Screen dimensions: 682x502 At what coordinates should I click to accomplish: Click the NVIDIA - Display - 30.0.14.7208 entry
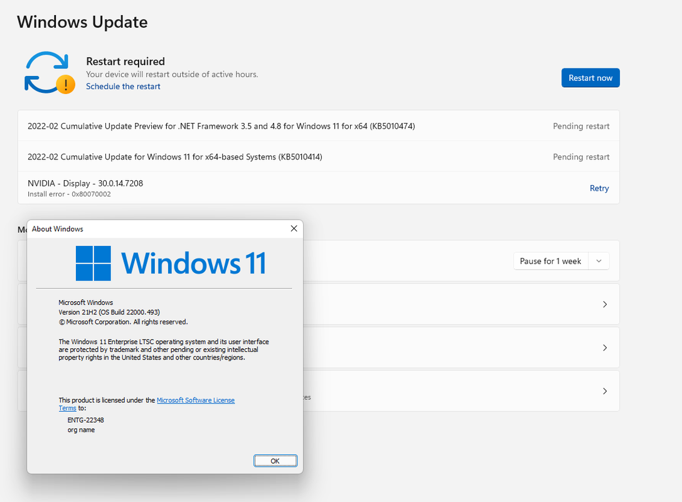click(85, 183)
